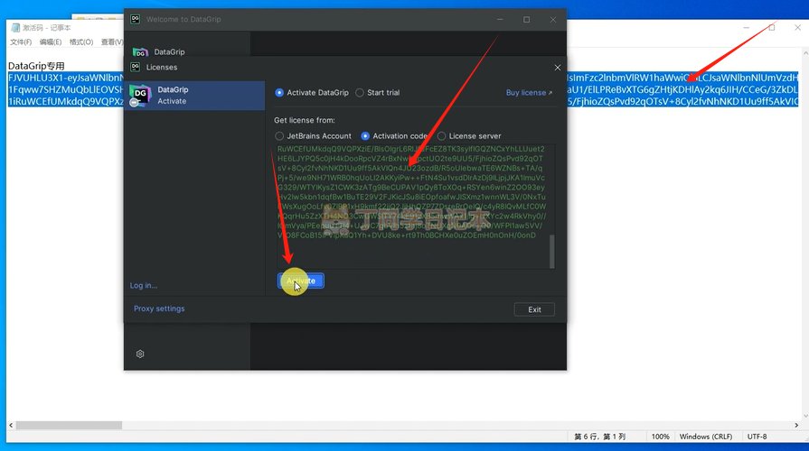Open Notepad 文件(F) menu
This screenshot has width=809, height=451.
click(21, 41)
